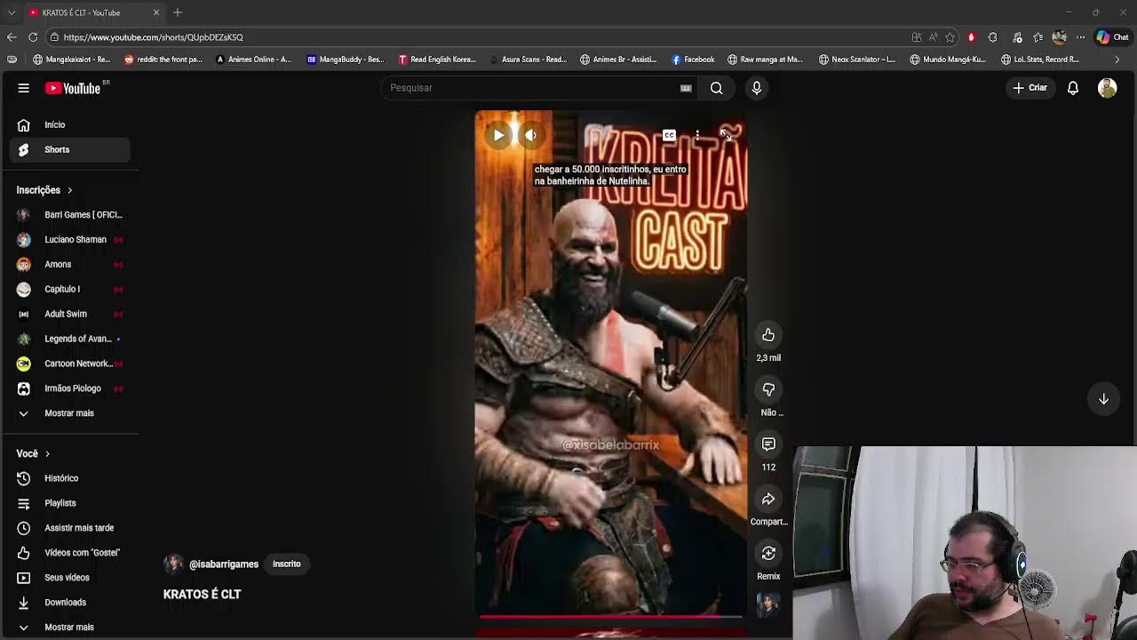Open the Luciano Shaman channel
Viewport: 1137px width, 640px height.
[69, 239]
